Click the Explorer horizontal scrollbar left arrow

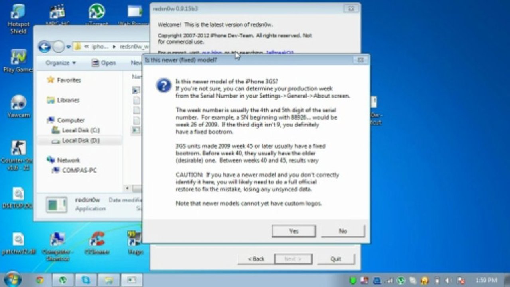coord(128,188)
